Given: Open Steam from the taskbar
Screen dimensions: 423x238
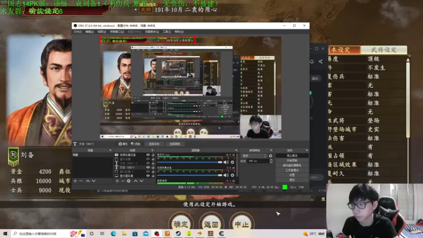Looking at the screenshot, I should coord(178,234).
